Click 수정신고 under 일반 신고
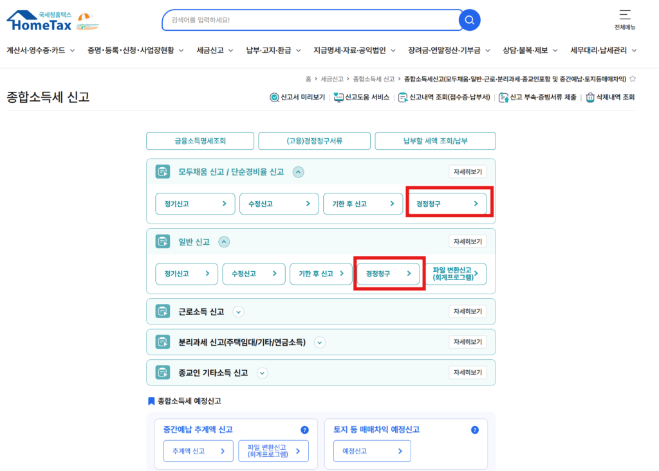 pos(254,274)
